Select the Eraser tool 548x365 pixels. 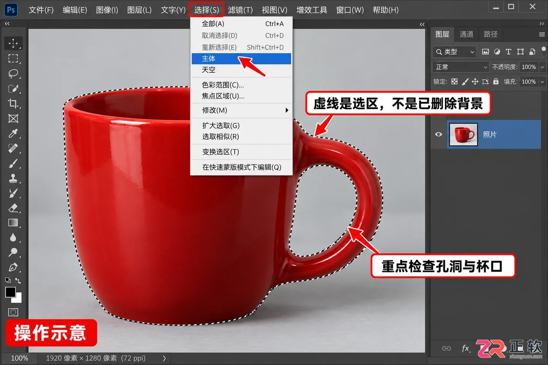pos(13,208)
